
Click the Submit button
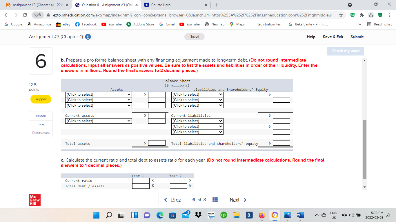[357, 37]
